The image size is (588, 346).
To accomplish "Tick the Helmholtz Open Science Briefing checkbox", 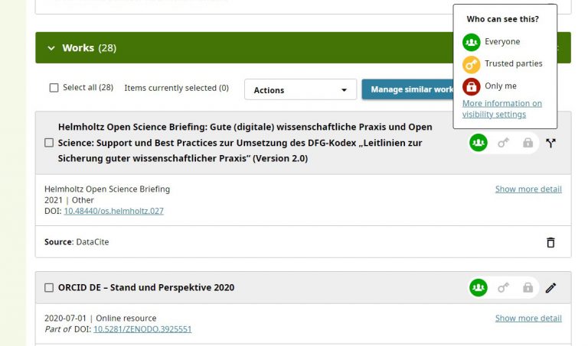I will point(49,143).
